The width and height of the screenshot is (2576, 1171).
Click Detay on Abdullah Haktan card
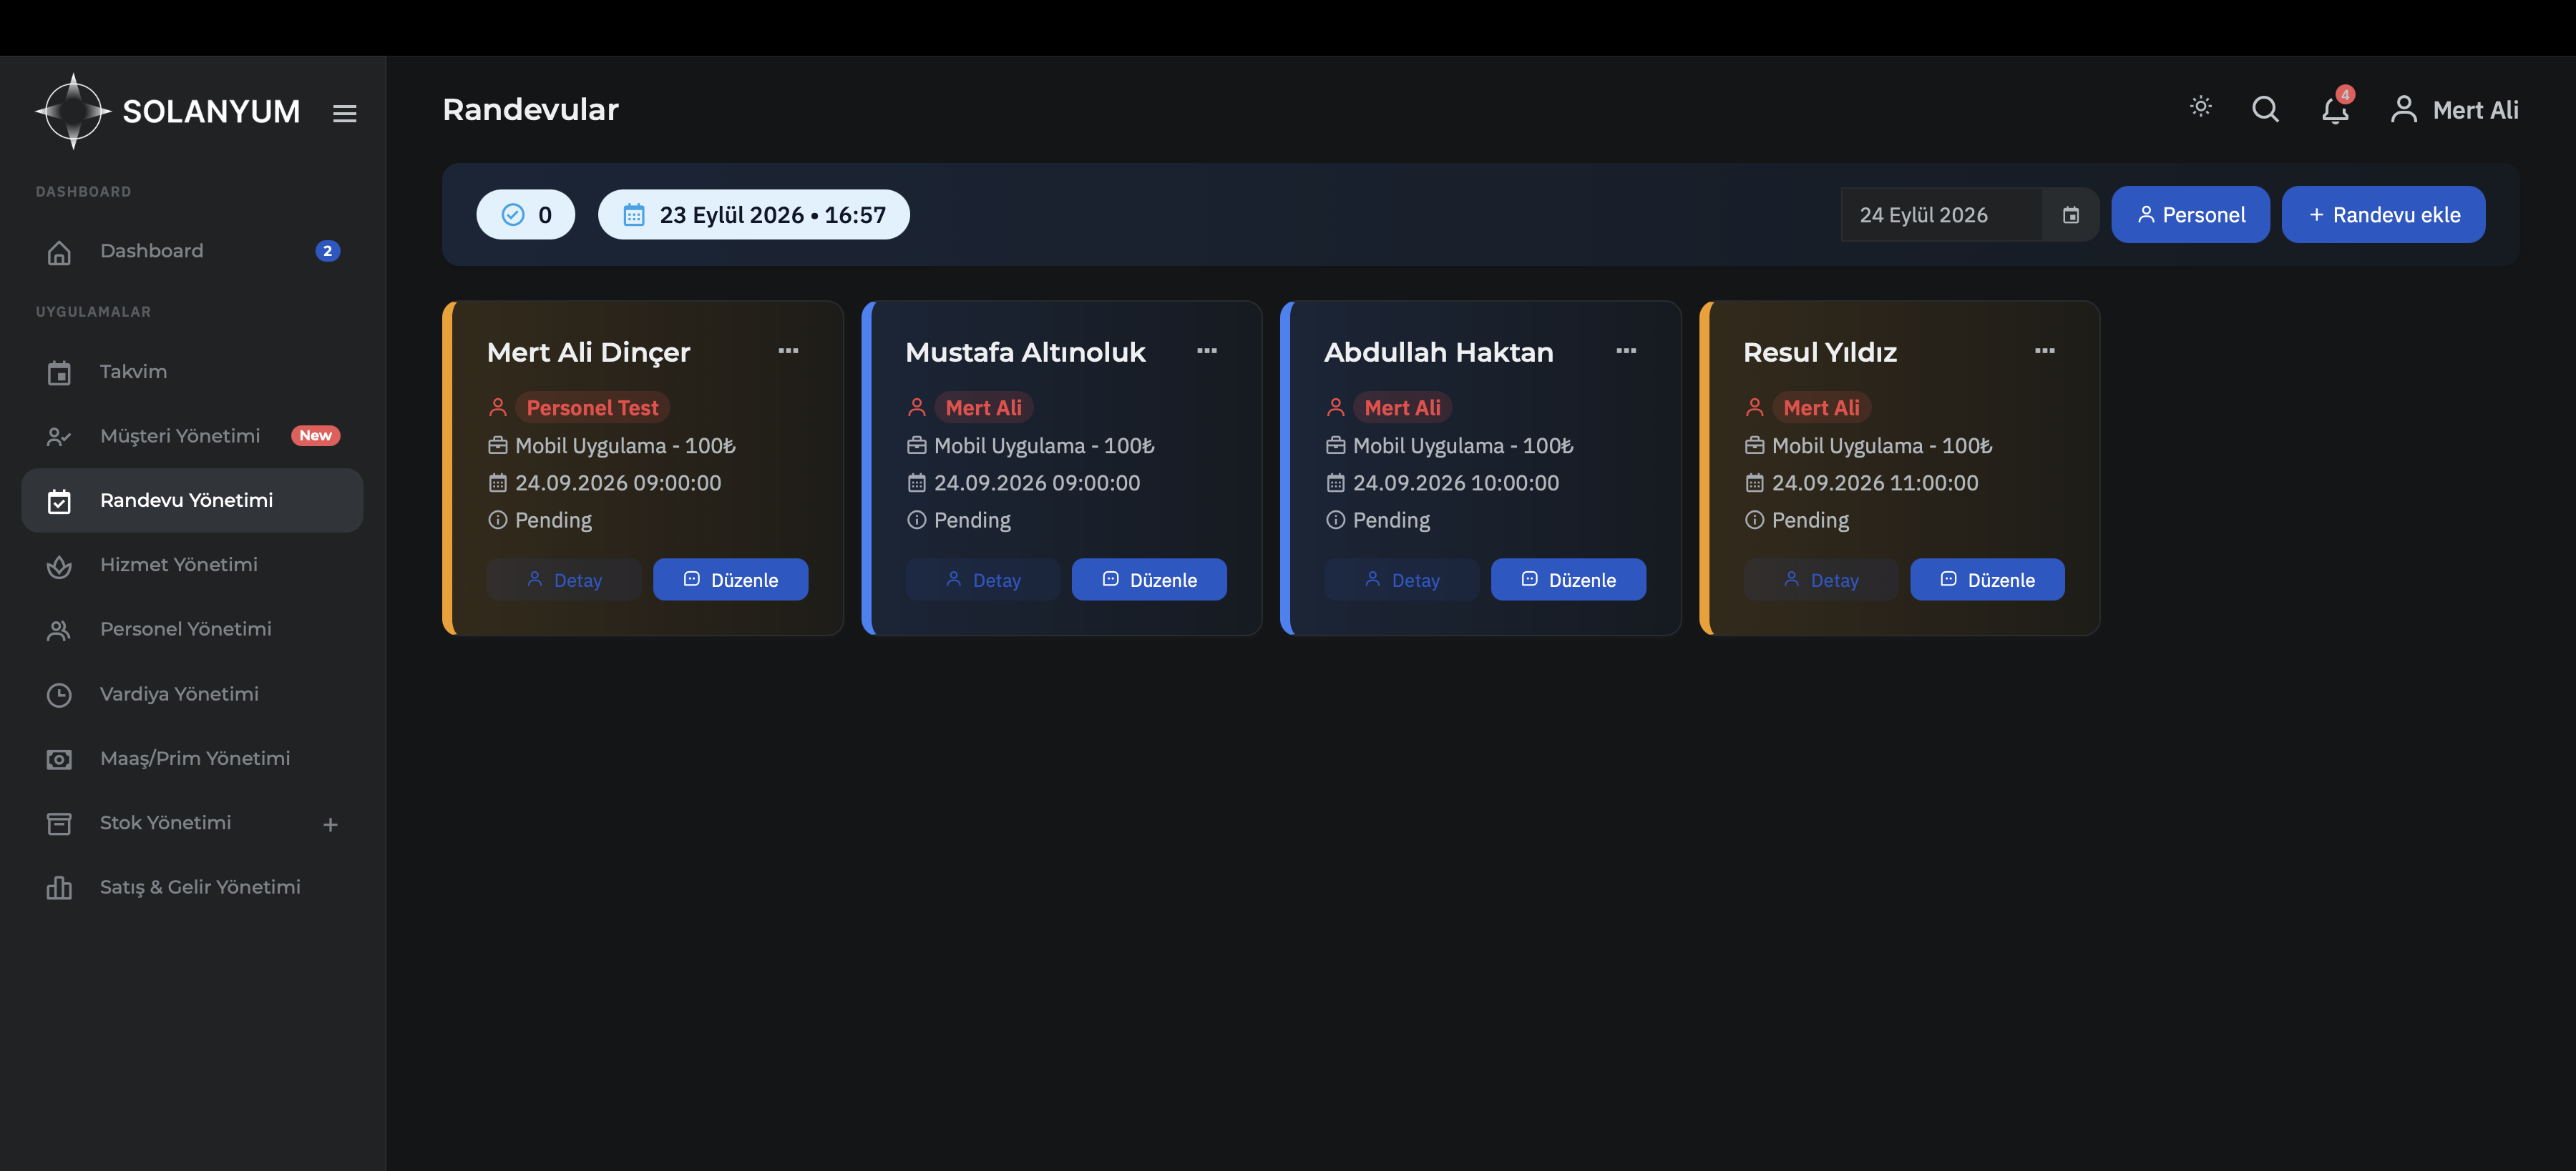1402,580
